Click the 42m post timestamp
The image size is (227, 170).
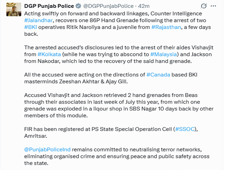144,6
